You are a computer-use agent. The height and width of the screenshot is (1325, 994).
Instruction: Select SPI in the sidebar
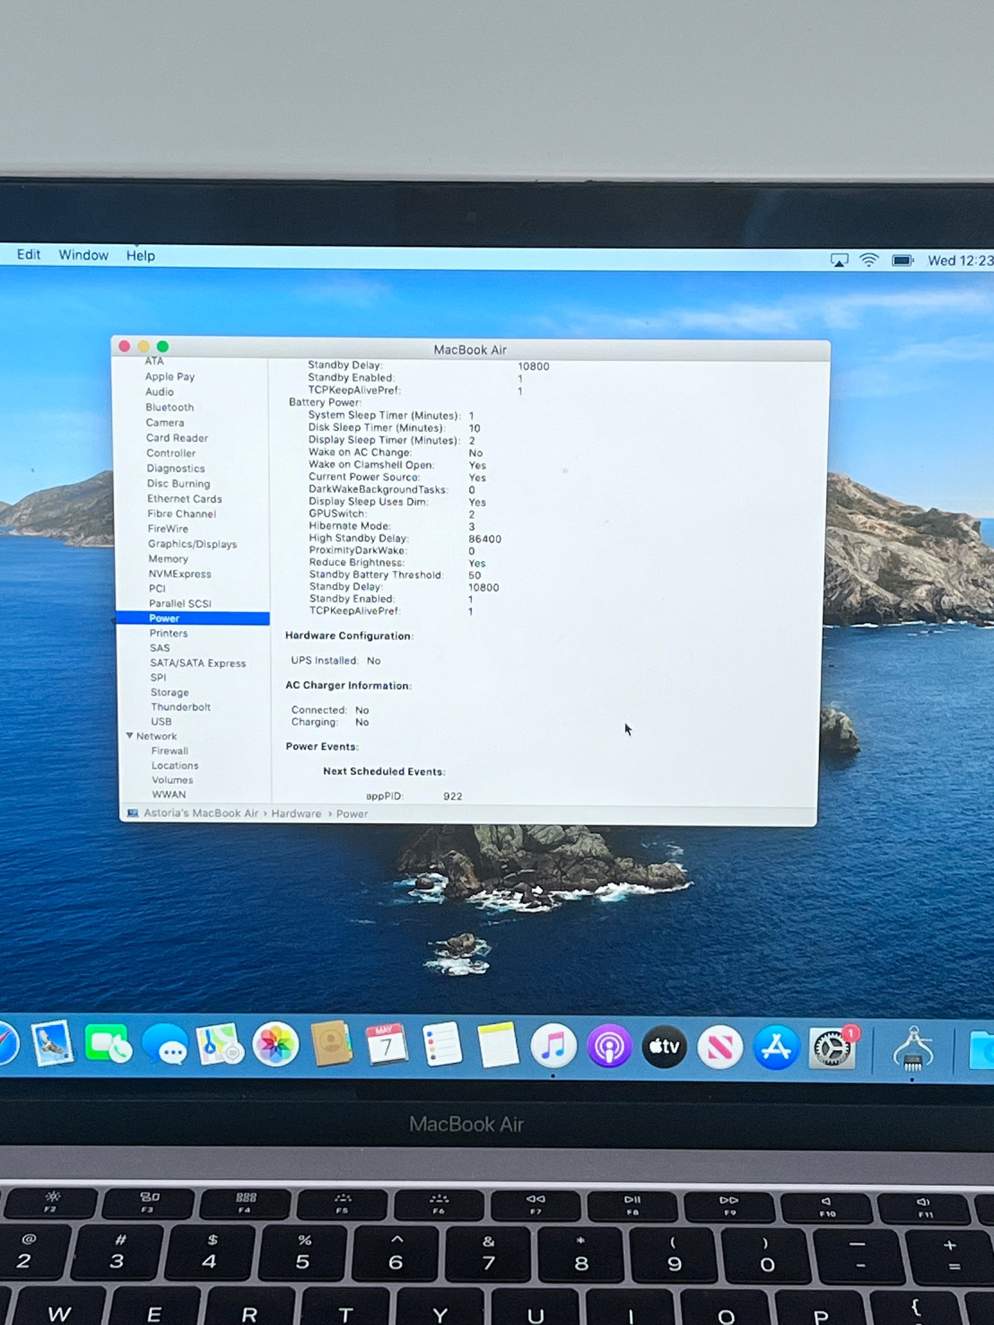(158, 677)
